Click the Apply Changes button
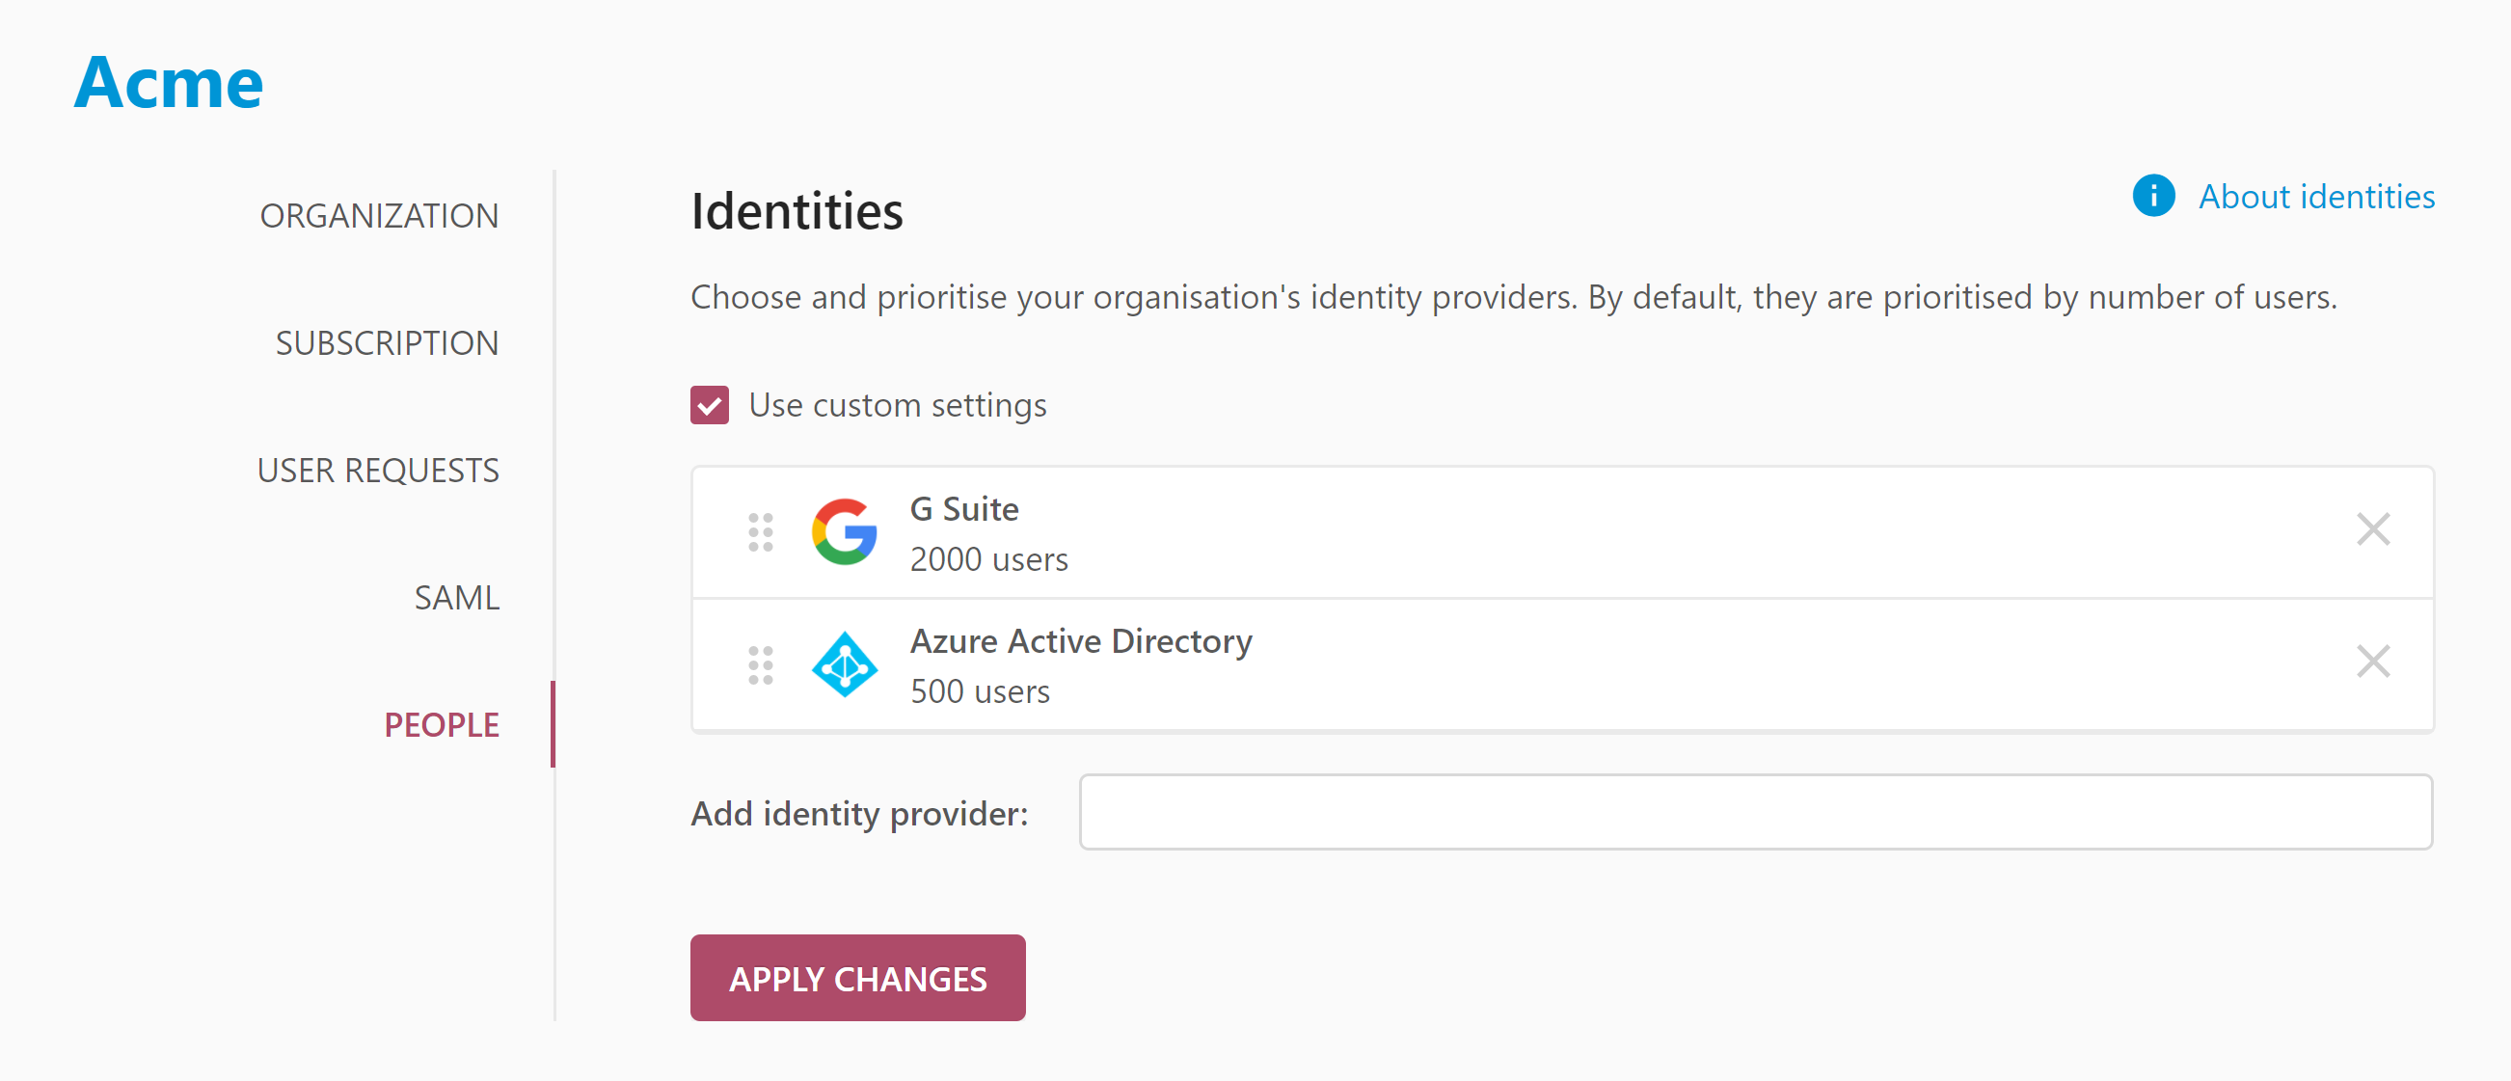The width and height of the screenshot is (2511, 1081). (x=858, y=978)
